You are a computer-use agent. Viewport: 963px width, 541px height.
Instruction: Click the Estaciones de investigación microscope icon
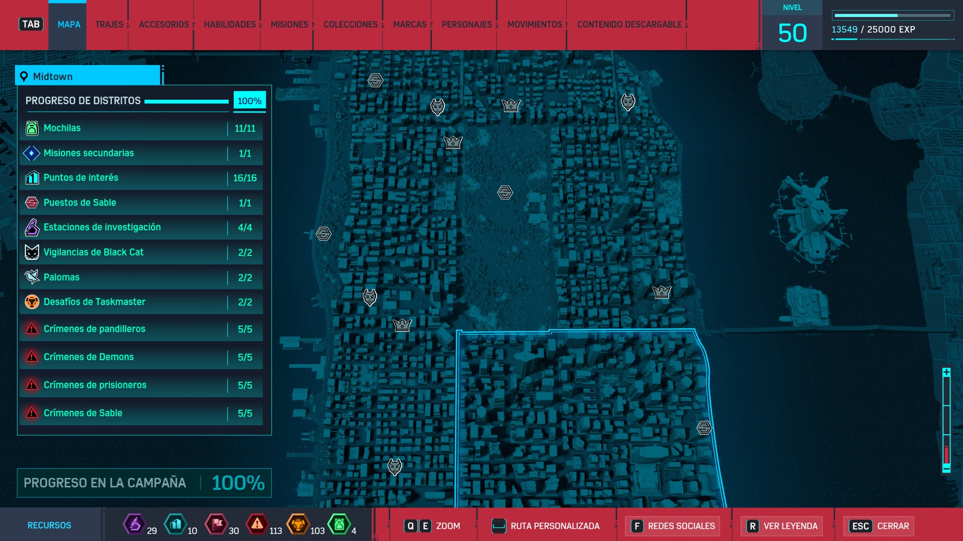pyautogui.click(x=32, y=227)
